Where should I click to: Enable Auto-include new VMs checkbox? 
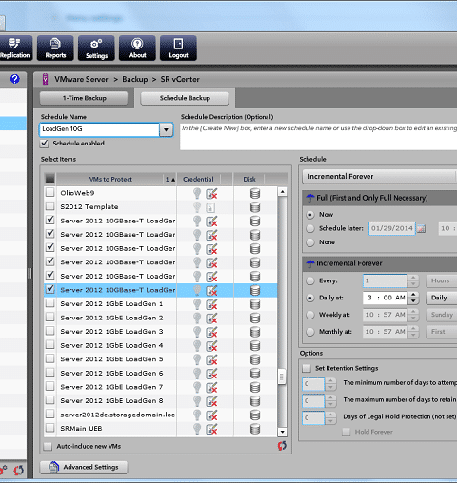point(48,446)
